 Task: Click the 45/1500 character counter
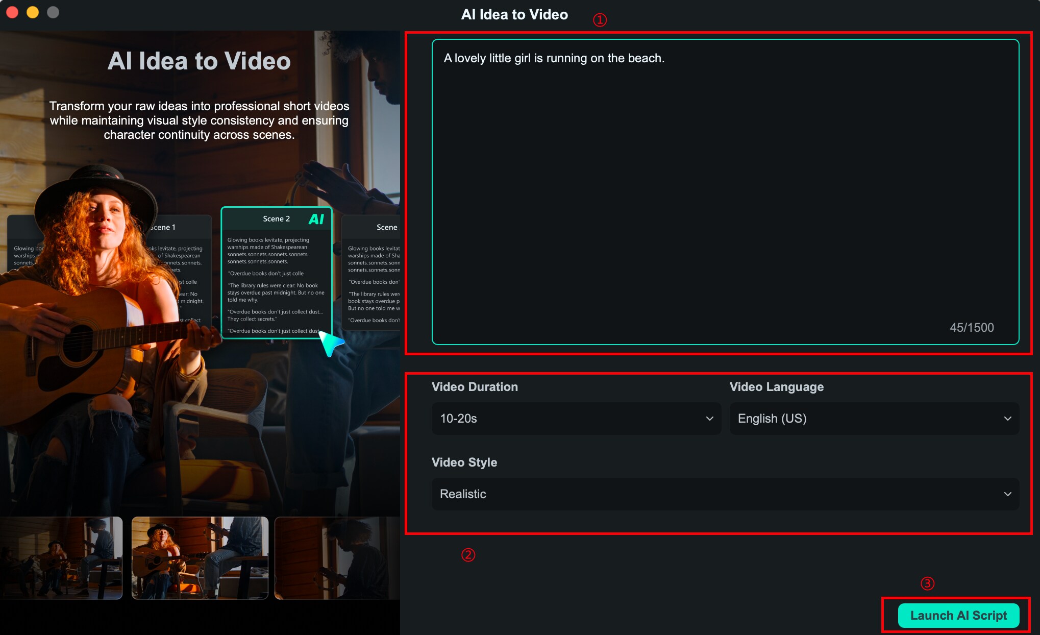[x=971, y=328]
